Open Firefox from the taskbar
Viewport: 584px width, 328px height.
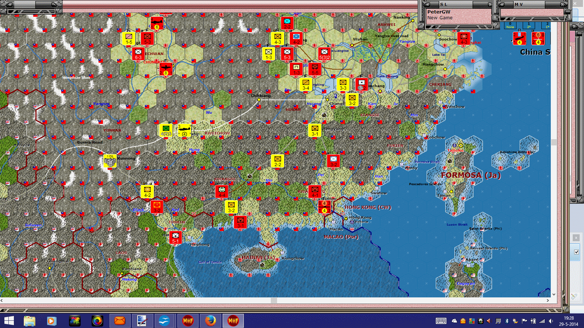(211, 321)
